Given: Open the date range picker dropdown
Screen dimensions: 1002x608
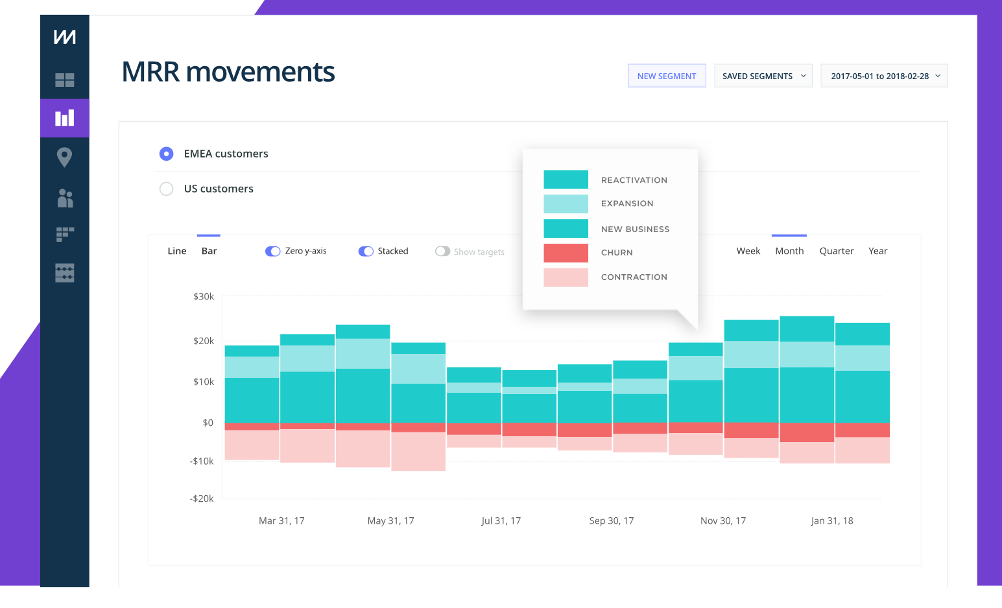Looking at the screenshot, I should [x=884, y=75].
